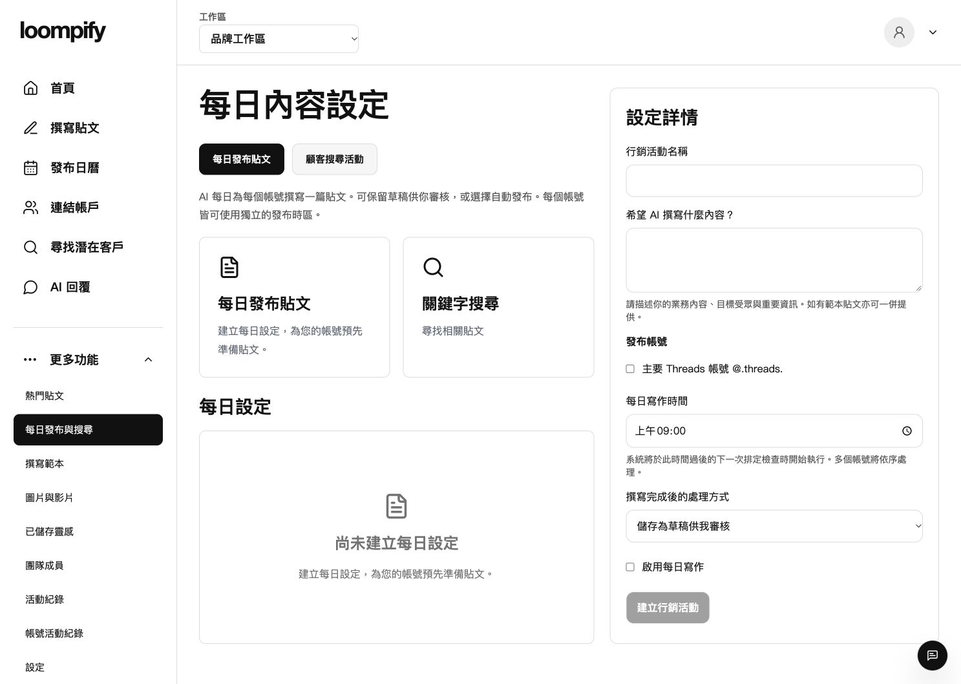Open 撰寫範本 in the sidebar

(x=45, y=464)
